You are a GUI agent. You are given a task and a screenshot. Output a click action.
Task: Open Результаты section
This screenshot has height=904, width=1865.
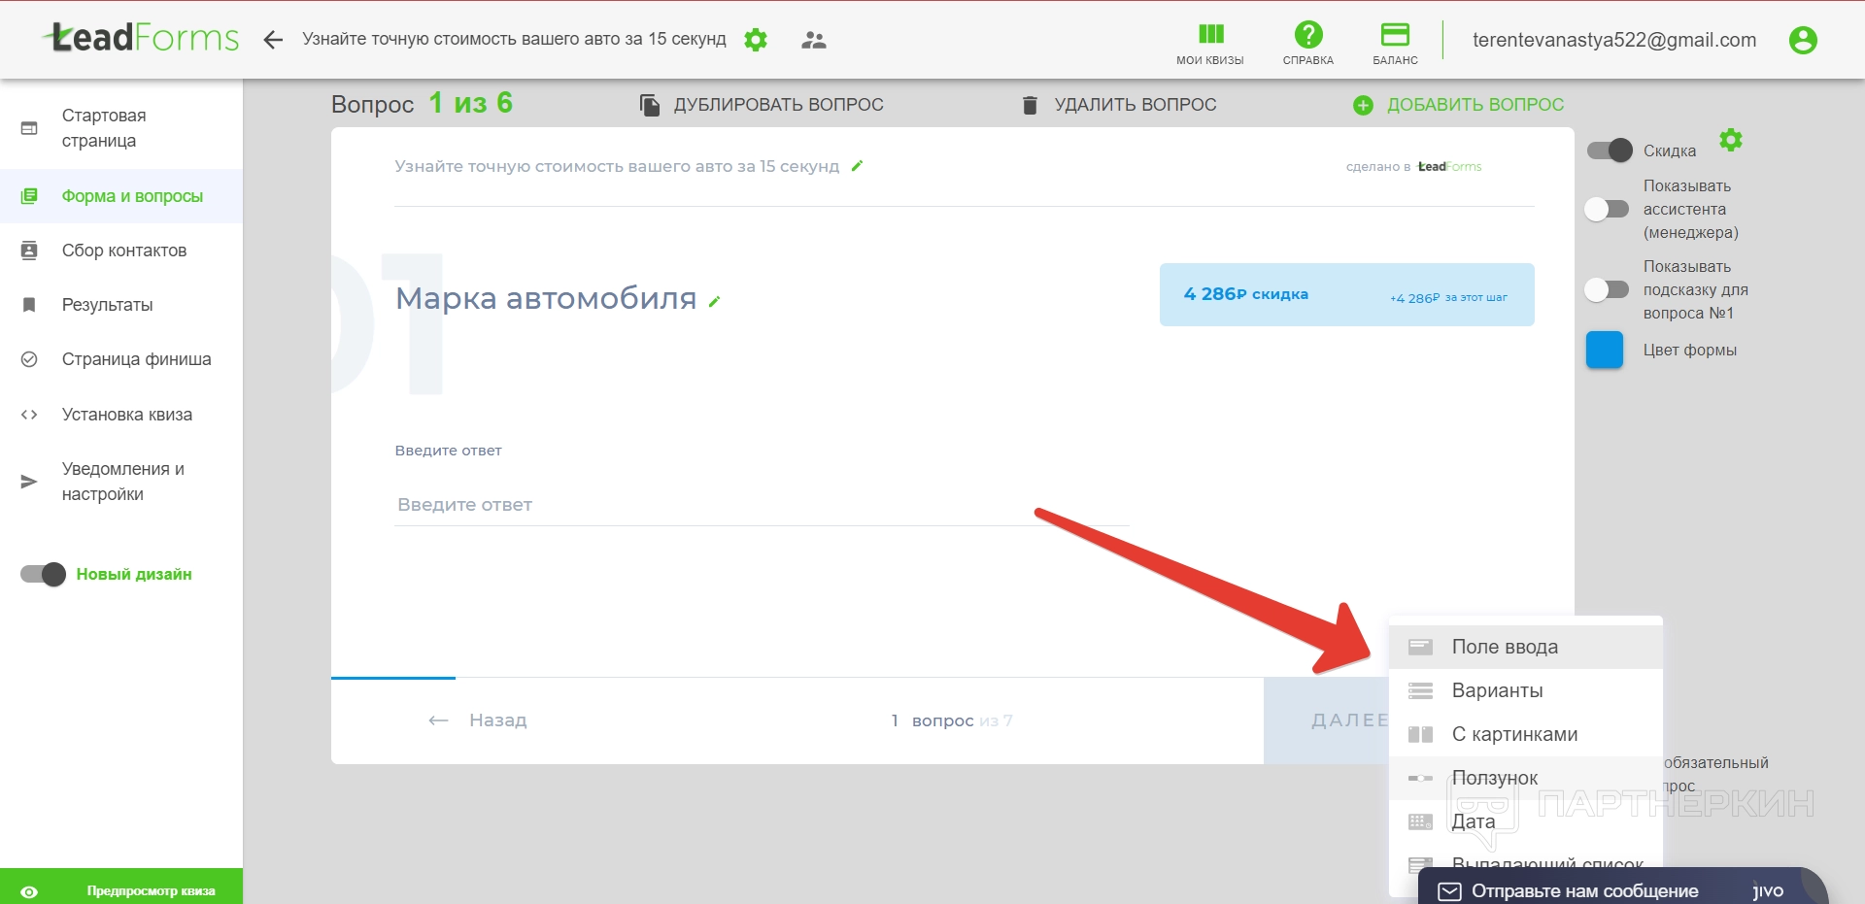coord(121,305)
